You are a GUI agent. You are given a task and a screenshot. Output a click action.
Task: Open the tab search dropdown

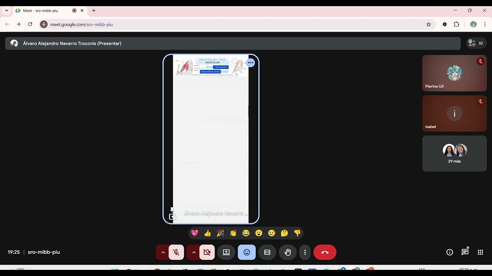7,11
